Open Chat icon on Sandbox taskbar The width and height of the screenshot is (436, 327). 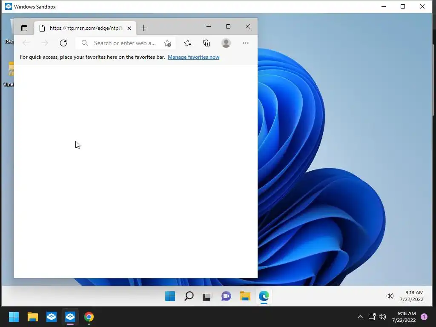pos(226,296)
